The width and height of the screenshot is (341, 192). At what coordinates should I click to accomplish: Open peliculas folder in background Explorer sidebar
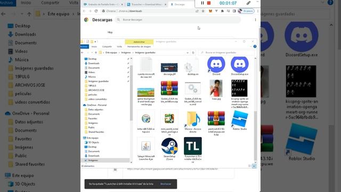click(x=23, y=94)
